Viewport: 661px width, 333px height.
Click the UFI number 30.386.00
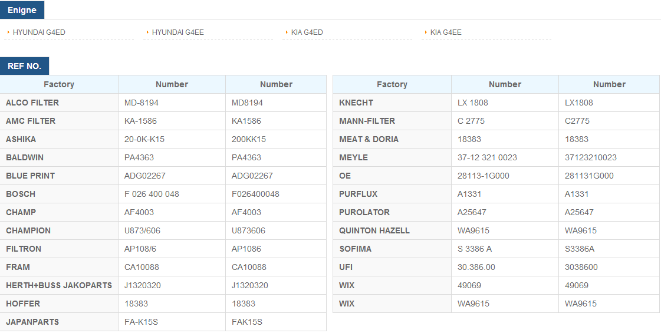[476, 267]
